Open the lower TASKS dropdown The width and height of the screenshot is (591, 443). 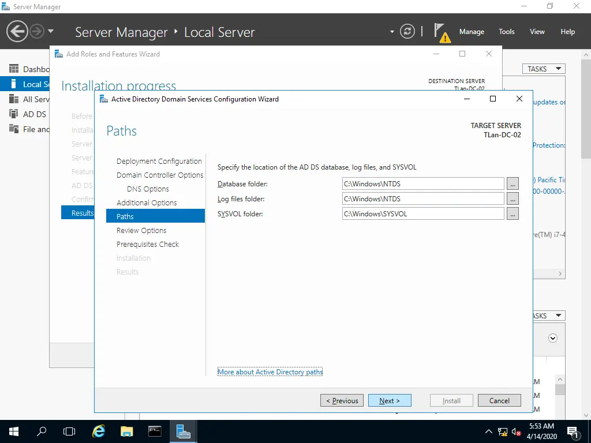(549, 316)
